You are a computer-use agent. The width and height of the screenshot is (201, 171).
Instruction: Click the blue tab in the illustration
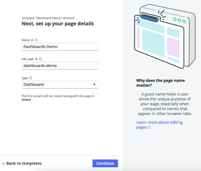coord(150,18)
